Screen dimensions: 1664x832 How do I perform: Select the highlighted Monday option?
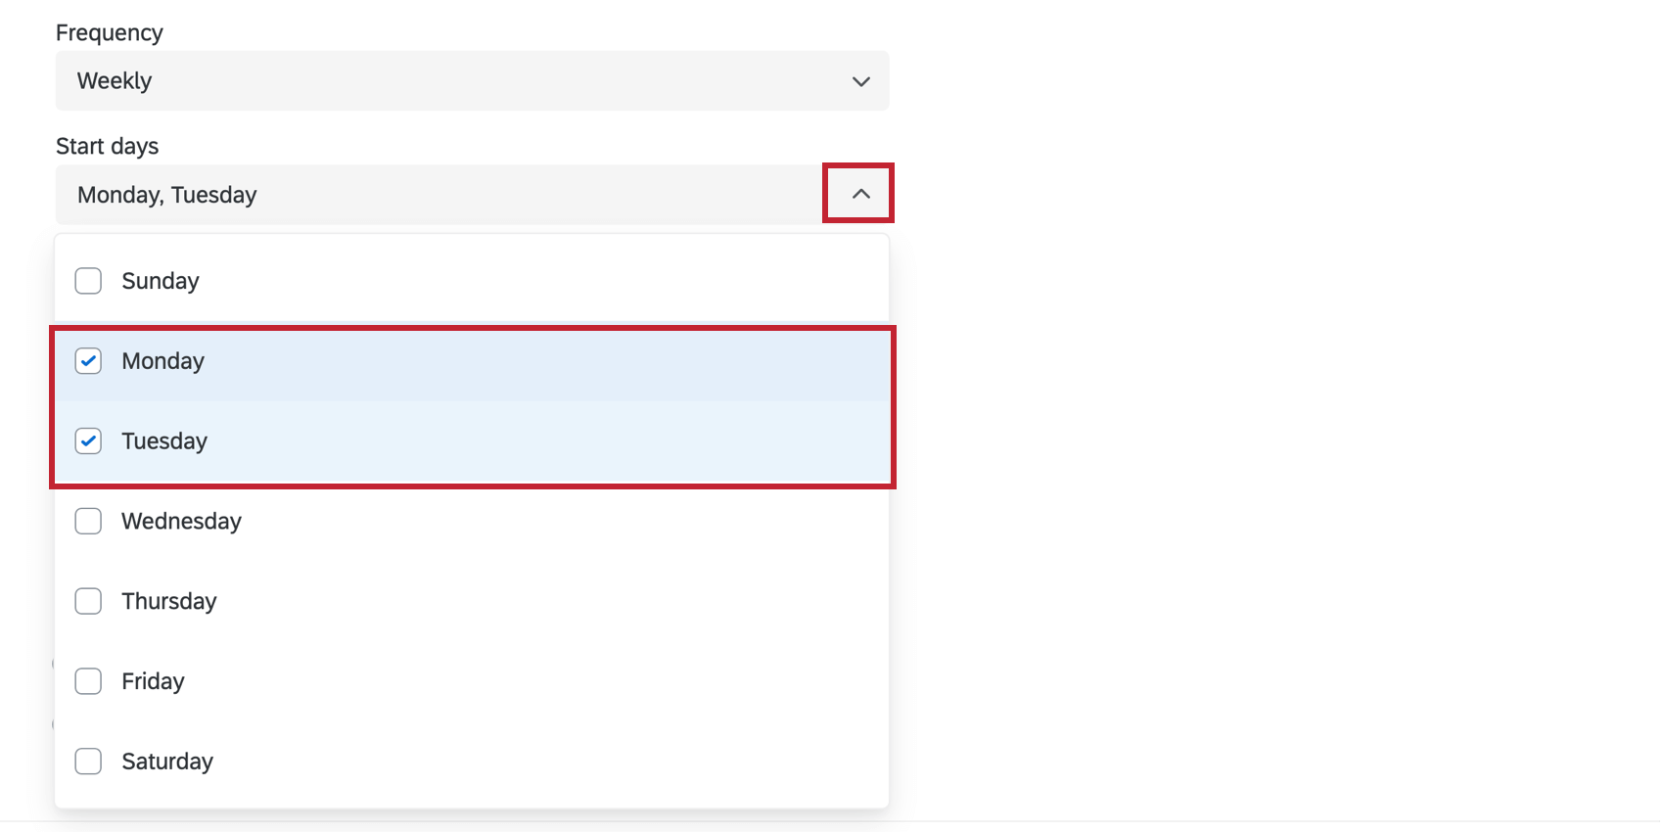click(x=392, y=361)
